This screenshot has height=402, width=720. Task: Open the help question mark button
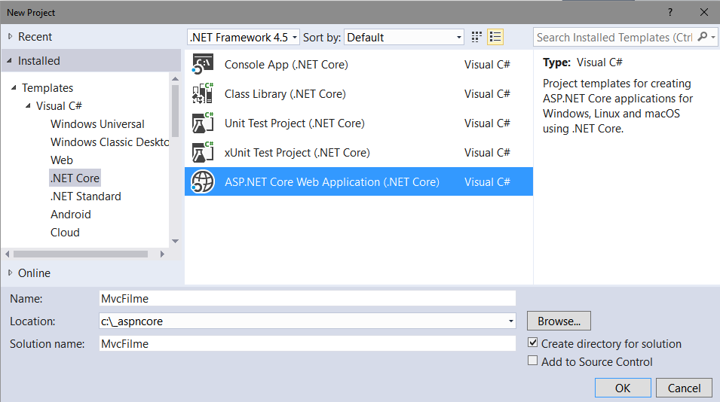tap(670, 12)
